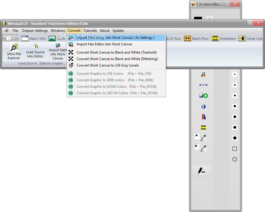Select the square shape tool
This screenshot has height=212, width=265.
tap(235, 149)
